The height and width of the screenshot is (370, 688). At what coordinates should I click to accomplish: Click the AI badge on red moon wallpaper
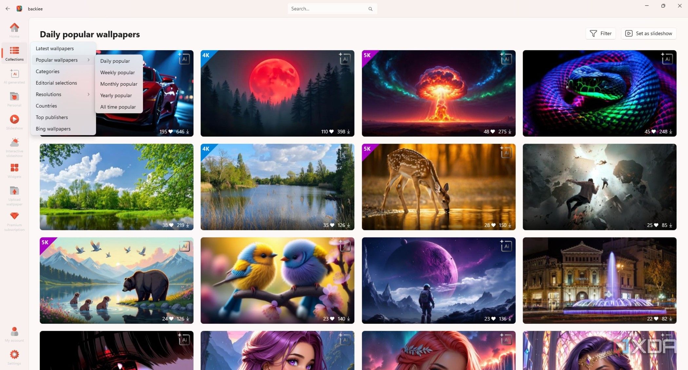click(345, 59)
